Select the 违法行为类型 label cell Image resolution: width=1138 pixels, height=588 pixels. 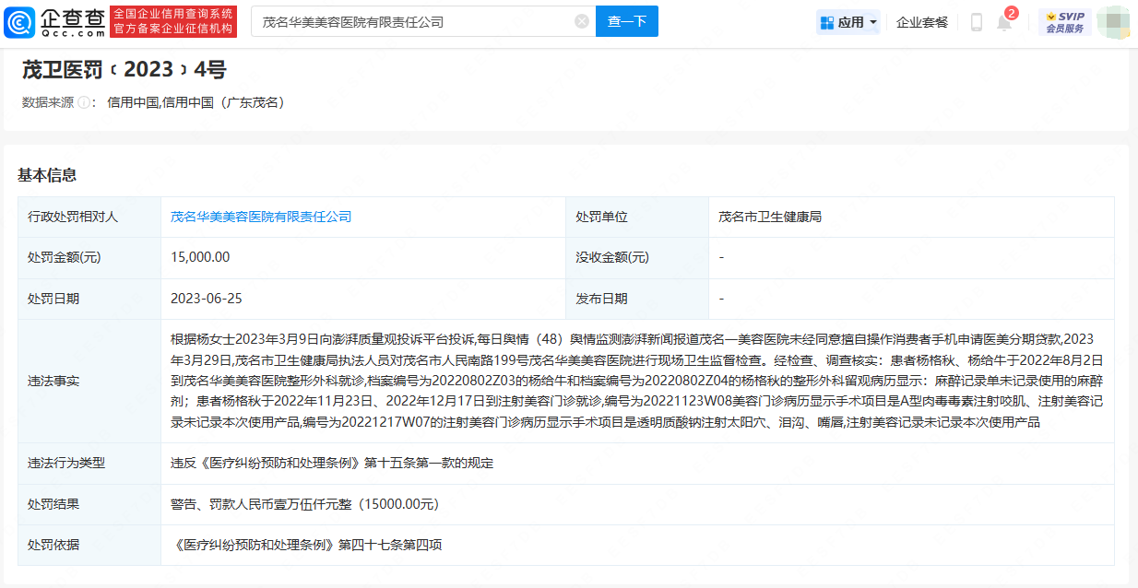(89, 463)
